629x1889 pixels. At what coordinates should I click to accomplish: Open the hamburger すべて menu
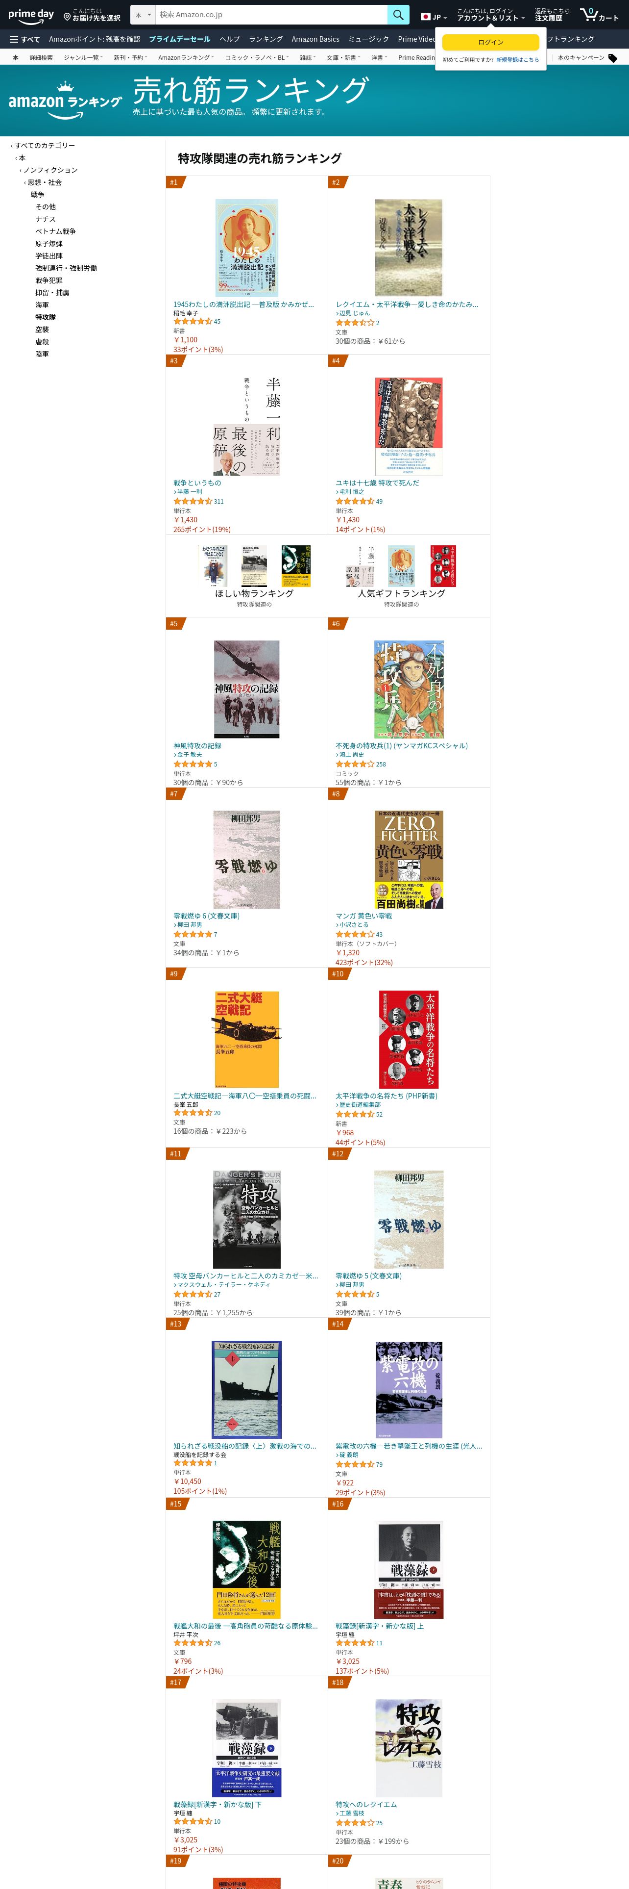[24, 39]
